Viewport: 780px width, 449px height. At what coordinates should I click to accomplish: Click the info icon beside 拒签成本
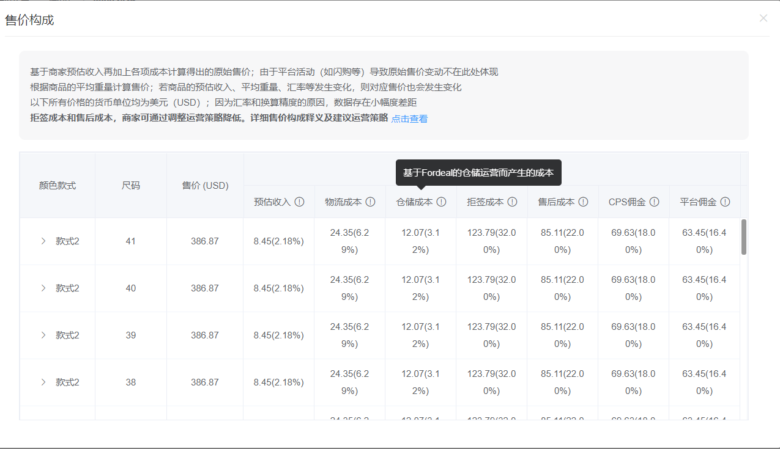point(512,202)
